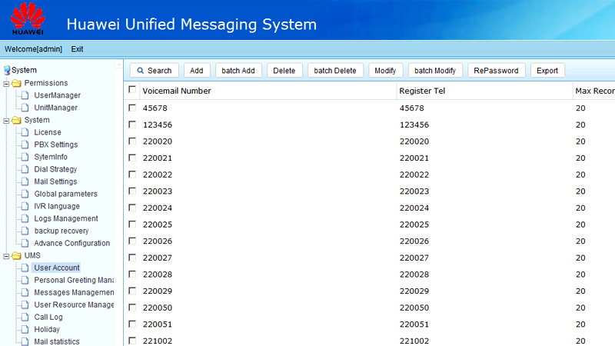This screenshot has height=346, width=615.
Task: Open Global parameters in the tree
Action: click(65, 194)
